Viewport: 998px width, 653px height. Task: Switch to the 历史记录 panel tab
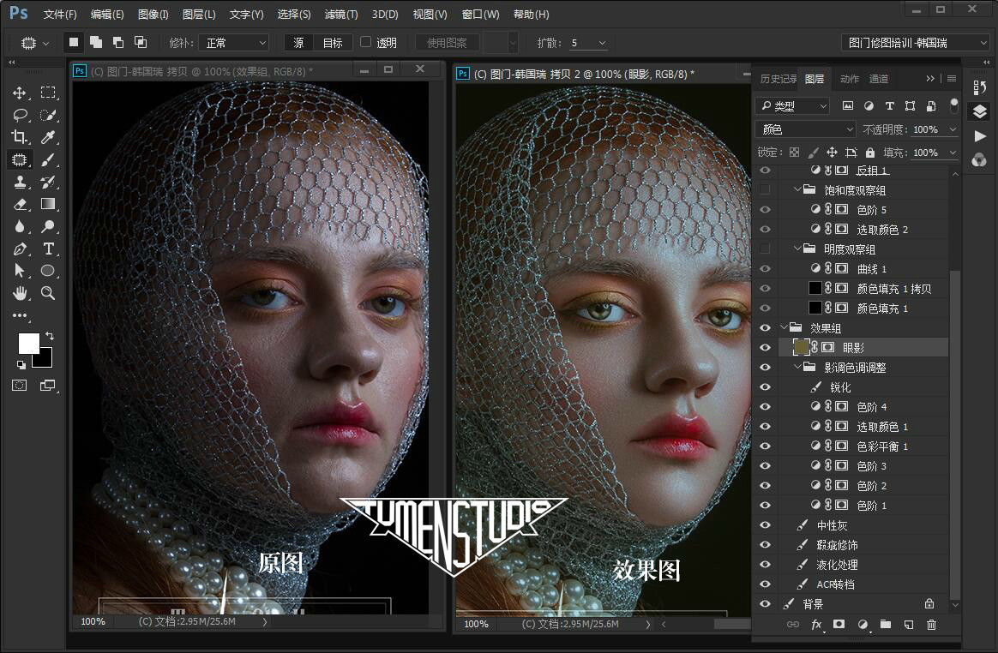pos(778,79)
